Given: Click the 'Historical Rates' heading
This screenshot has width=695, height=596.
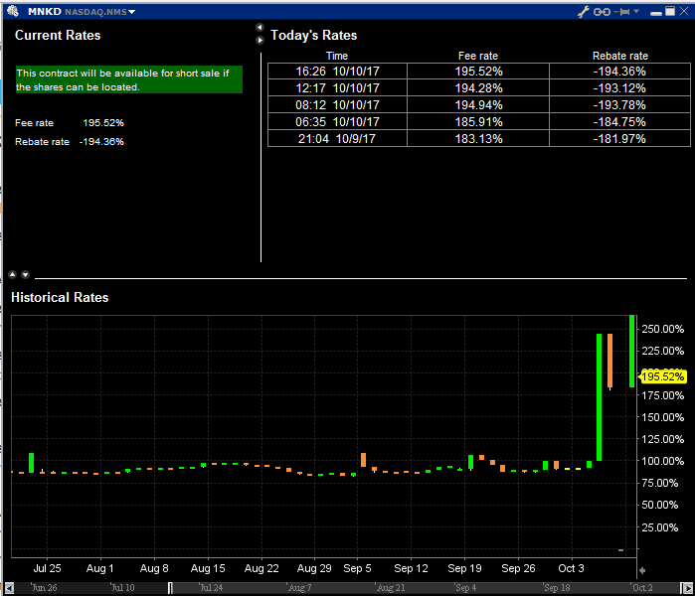Looking at the screenshot, I should coord(60,297).
